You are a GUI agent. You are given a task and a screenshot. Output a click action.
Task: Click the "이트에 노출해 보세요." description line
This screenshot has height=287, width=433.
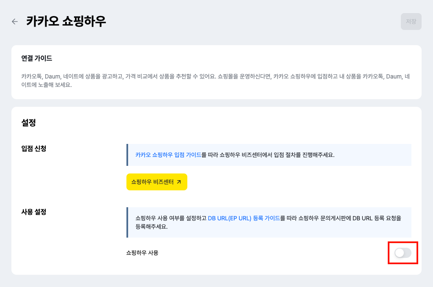47,85
